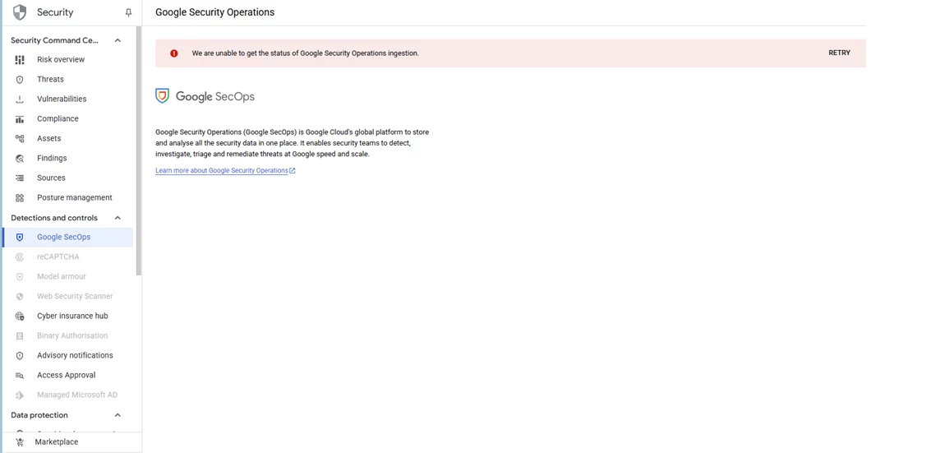Click the Binary Authorisation icon

pyautogui.click(x=20, y=336)
